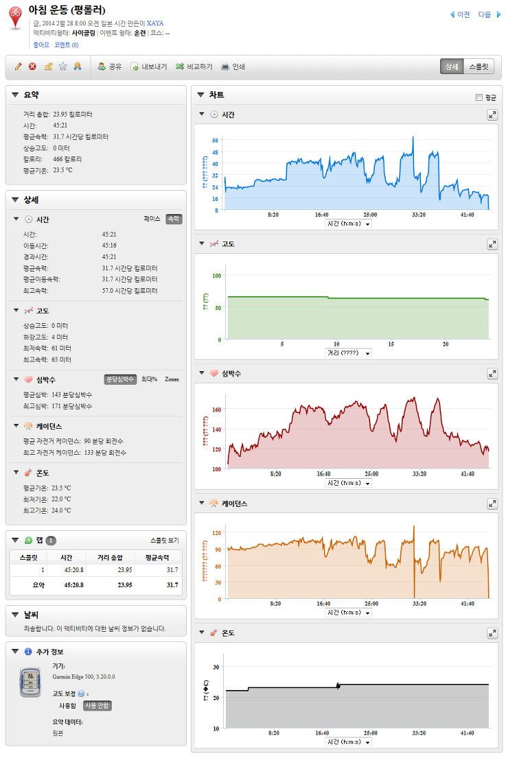Open the 거리 x-axis dropdown under elevation chart
Image resolution: width=508 pixels, height=758 pixels.
(348, 353)
